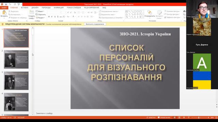
Task: Click the zoom slider handle
Action: pyautogui.click(x=199, y=118)
